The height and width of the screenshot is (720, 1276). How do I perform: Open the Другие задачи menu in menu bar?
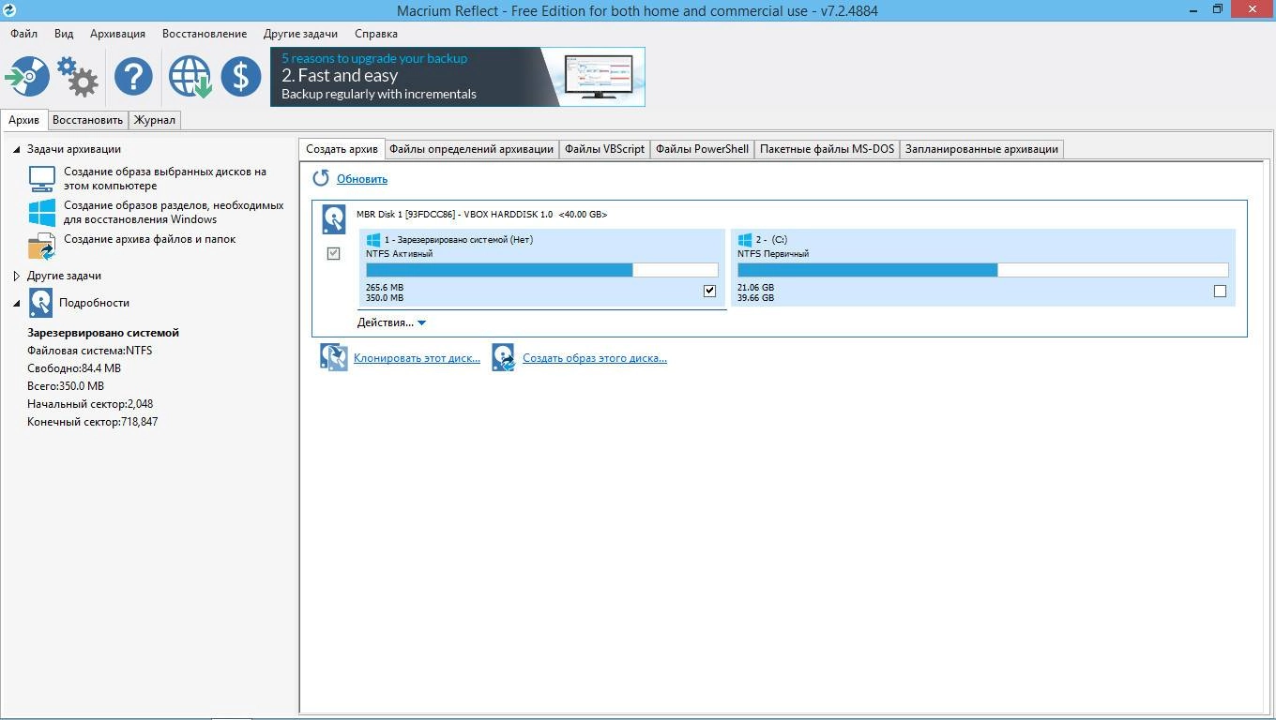(300, 34)
